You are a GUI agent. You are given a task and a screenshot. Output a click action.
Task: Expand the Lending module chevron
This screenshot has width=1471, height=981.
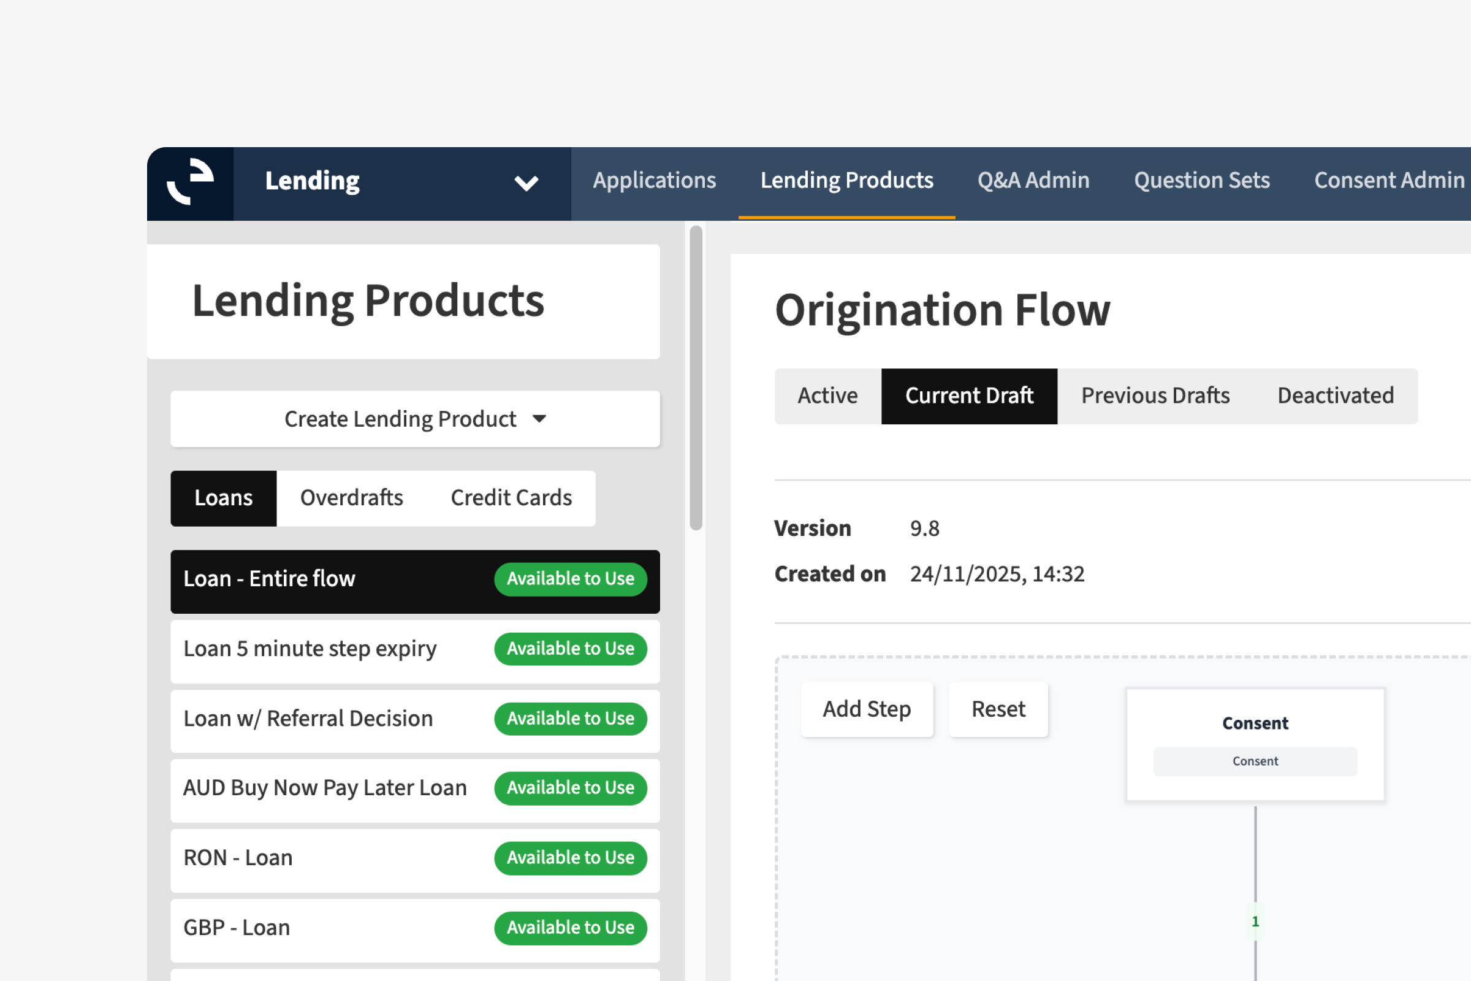(x=526, y=183)
